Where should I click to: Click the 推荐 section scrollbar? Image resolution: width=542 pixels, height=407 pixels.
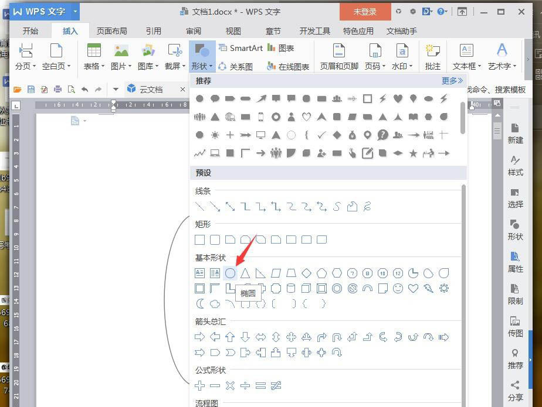pos(463,117)
